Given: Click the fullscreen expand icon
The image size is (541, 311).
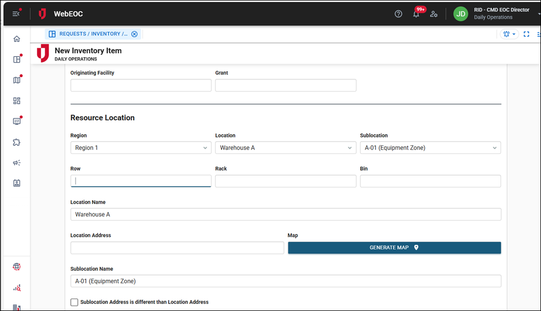Looking at the screenshot, I should tap(526, 34).
